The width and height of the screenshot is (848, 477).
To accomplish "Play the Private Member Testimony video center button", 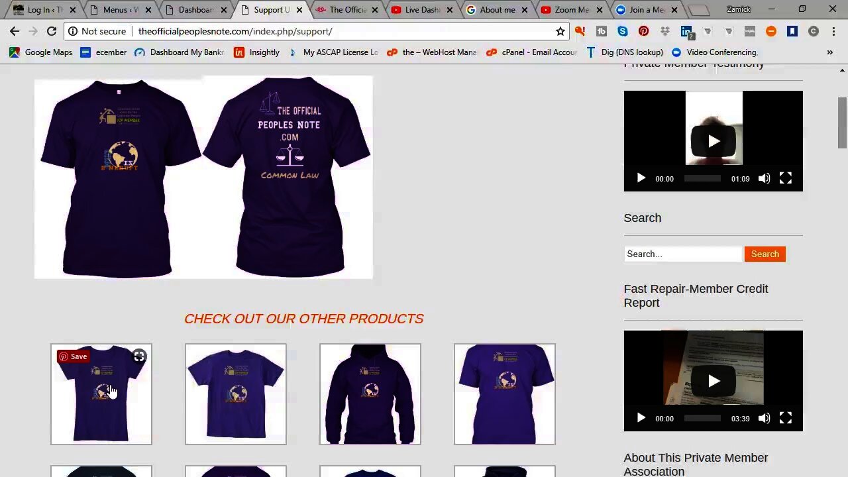I will [713, 141].
